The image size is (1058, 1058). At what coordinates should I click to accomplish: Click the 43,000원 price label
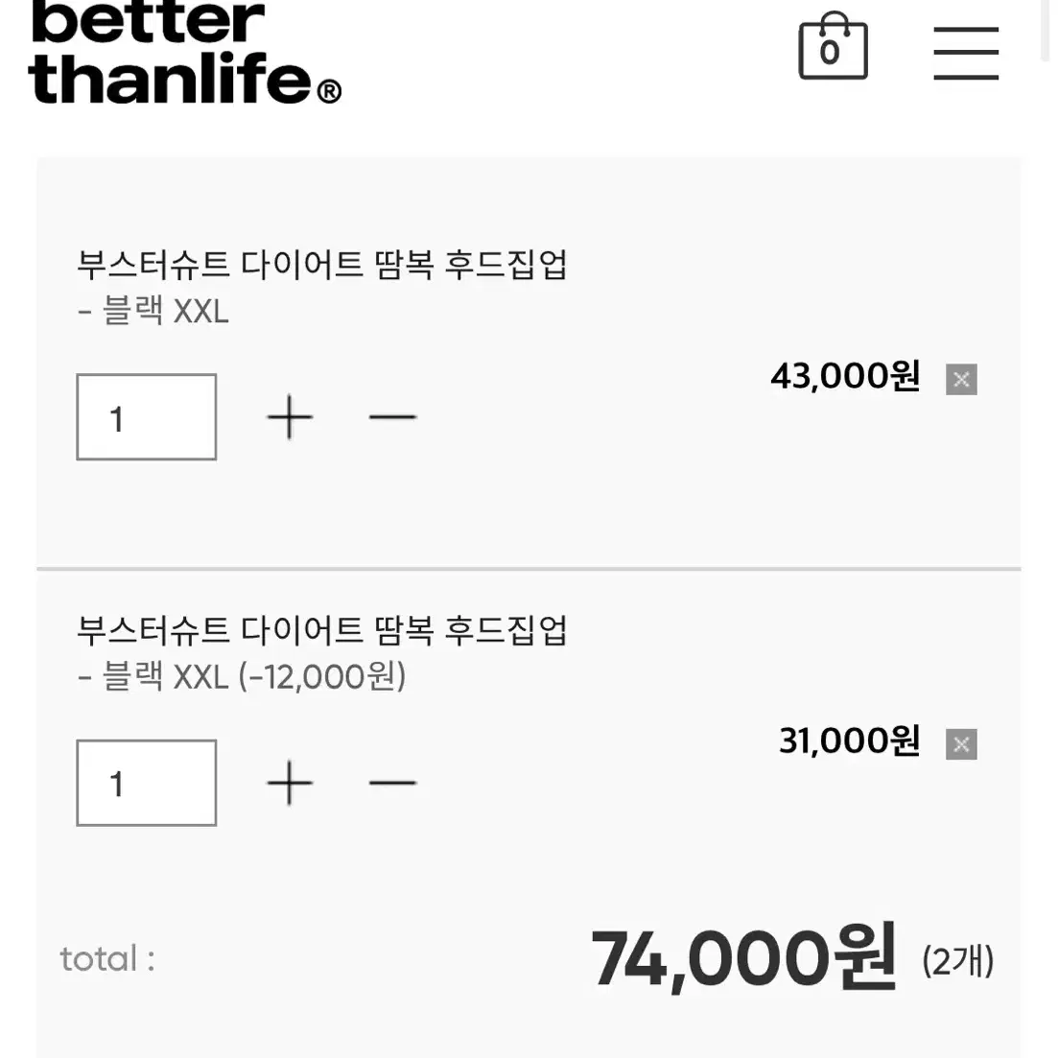pyautogui.click(x=845, y=377)
